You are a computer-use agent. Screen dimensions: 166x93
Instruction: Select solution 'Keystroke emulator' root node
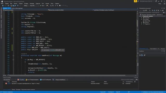[x=151, y=14]
